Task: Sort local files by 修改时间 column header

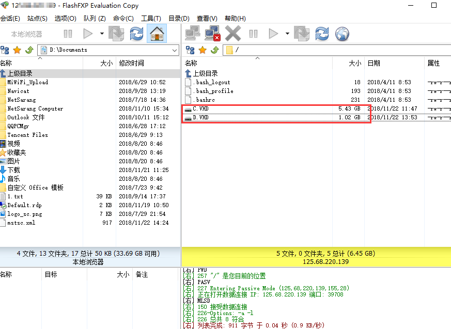Action: coord(132,63)
